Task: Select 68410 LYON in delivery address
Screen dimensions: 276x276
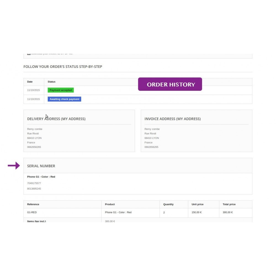Action: coord(34,138)
